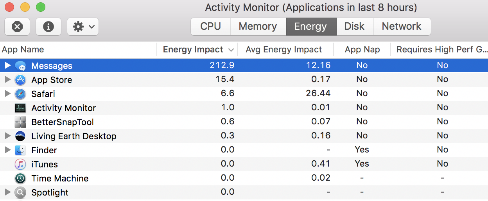Viewport: 488px width, 201px height.
Task: Click Messages' 12.16 average energy value
Action: [318, 65]
